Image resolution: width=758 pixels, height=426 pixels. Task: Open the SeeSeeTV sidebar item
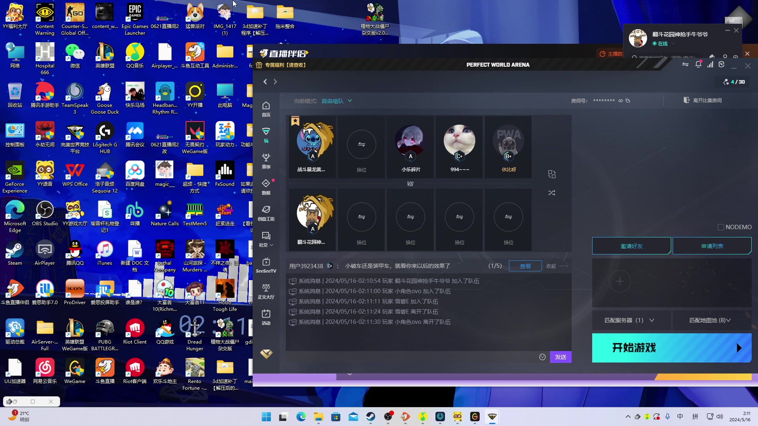266,265
